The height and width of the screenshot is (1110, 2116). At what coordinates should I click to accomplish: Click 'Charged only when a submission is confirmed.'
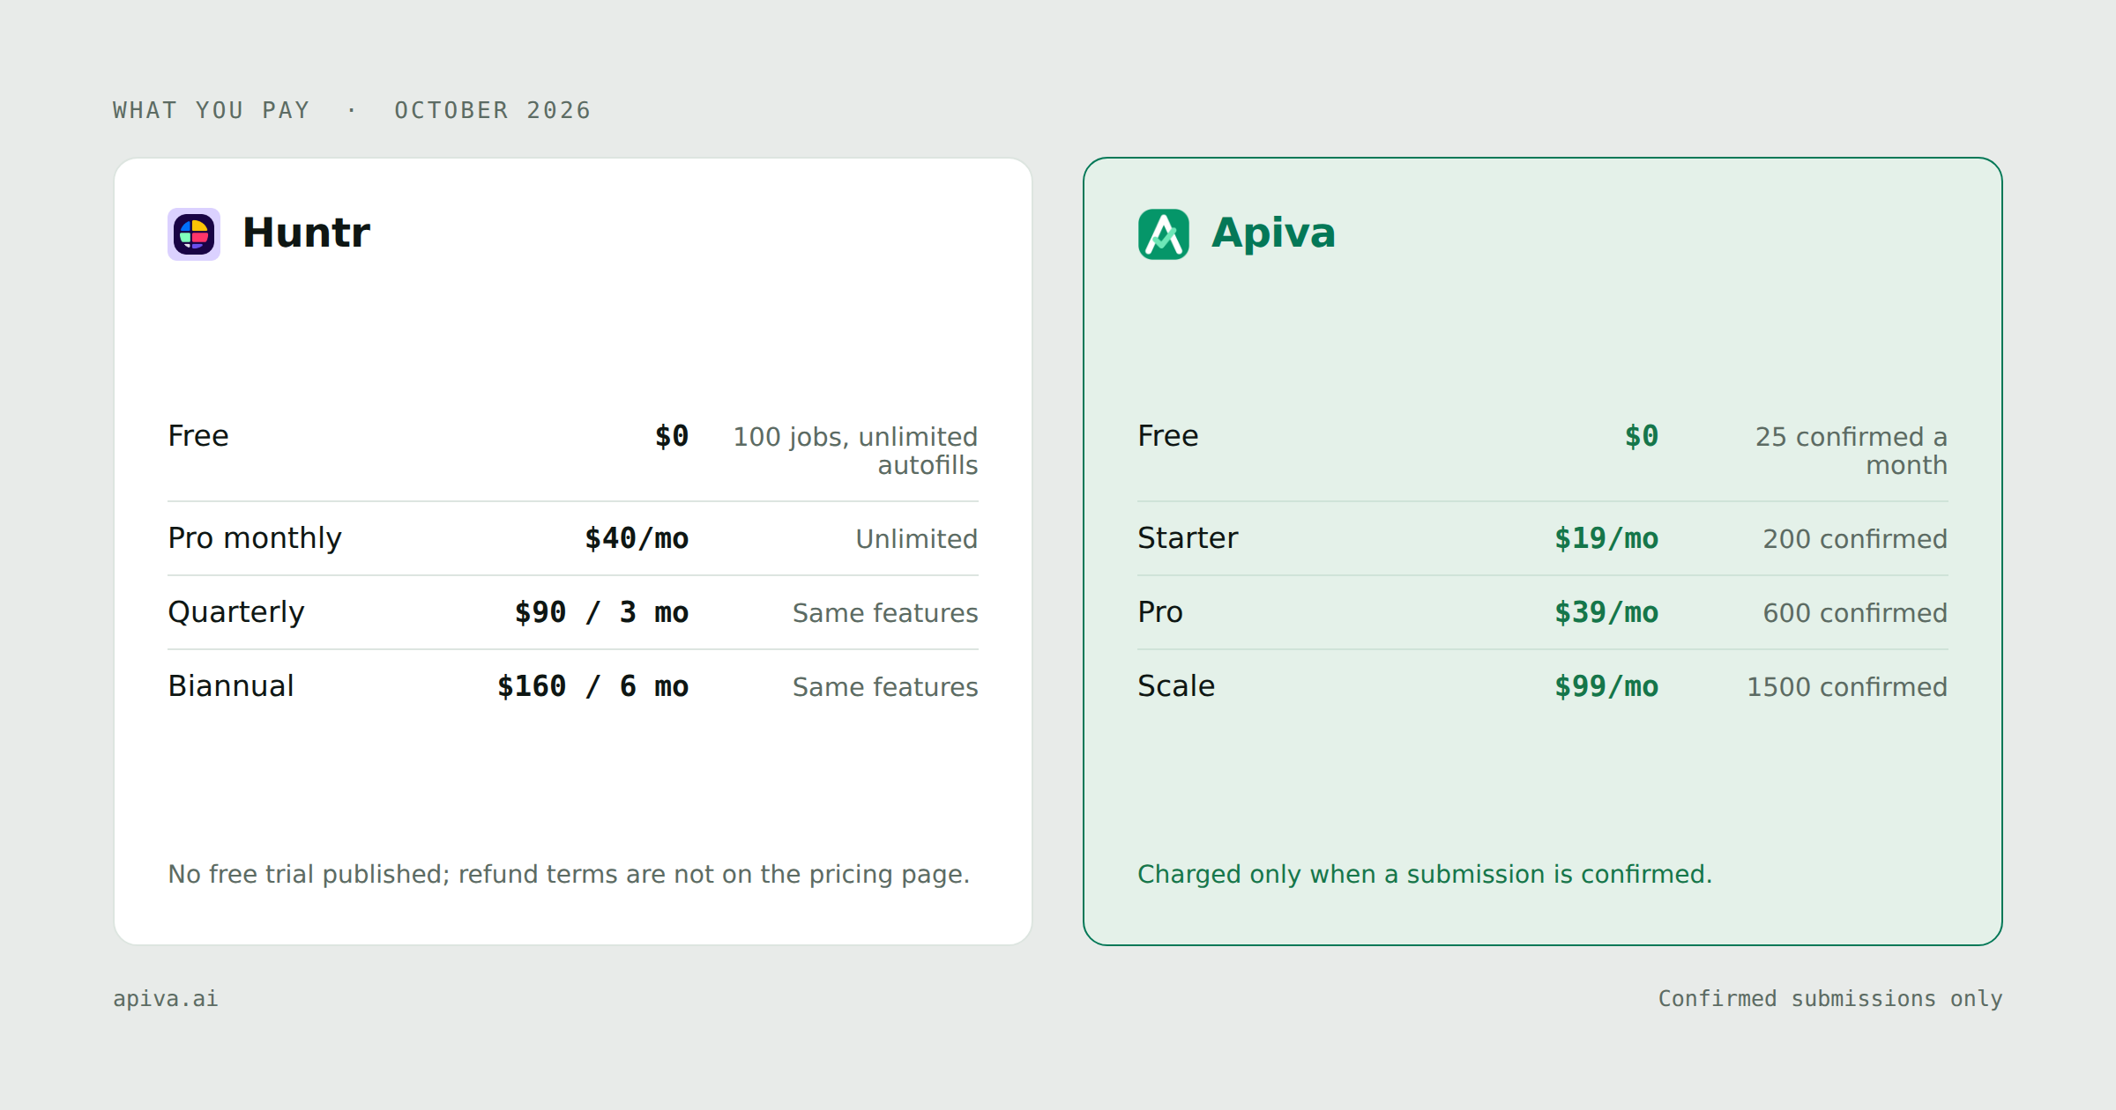tap(1425, 874)
